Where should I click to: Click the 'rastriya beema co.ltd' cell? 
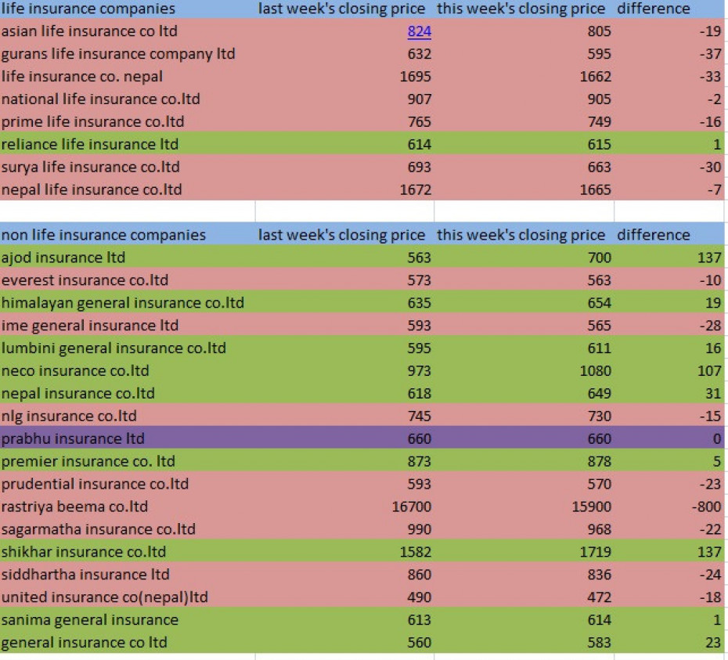coord(128,507)
